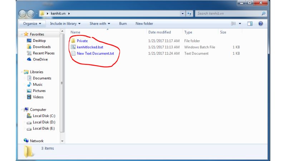
Task: Create a New folder
Action: (144, 24)
